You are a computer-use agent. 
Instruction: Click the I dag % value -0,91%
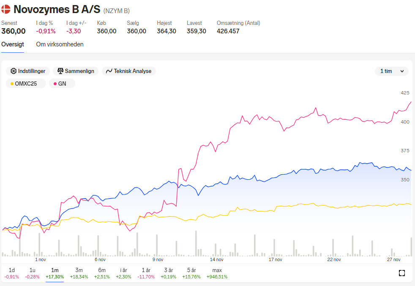(46, 31)
